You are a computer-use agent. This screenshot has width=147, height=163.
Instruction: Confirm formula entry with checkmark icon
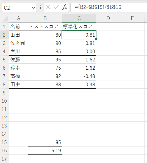click(x=56, y=7)
